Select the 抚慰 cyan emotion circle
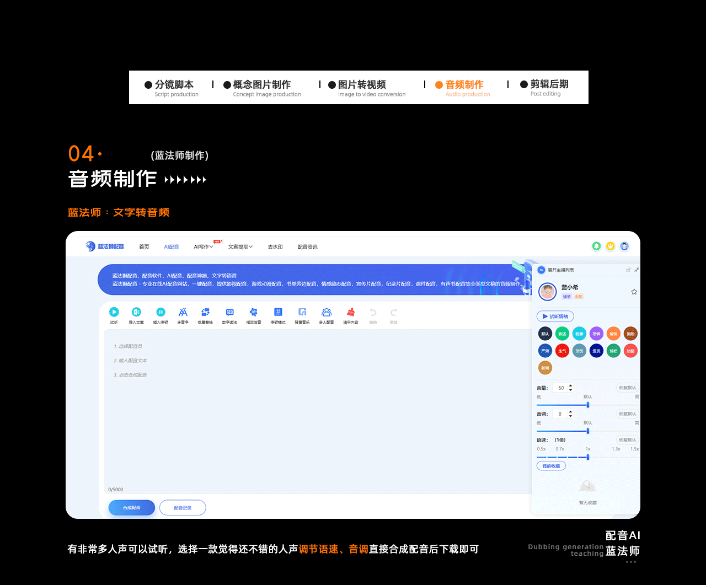 [x=579, y=334]
